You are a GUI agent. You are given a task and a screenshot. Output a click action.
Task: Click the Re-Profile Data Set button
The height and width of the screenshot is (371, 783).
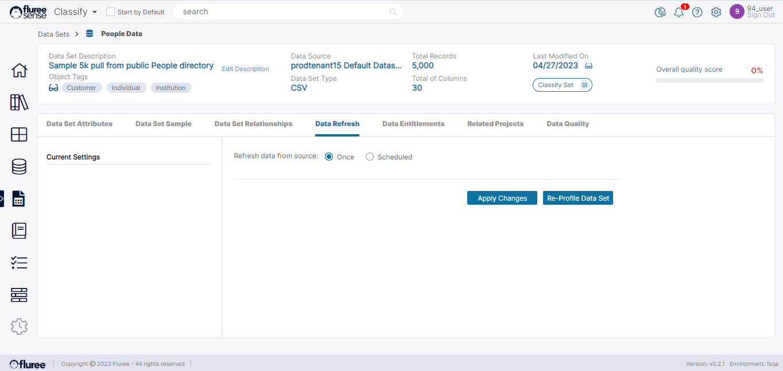(577, 198)
